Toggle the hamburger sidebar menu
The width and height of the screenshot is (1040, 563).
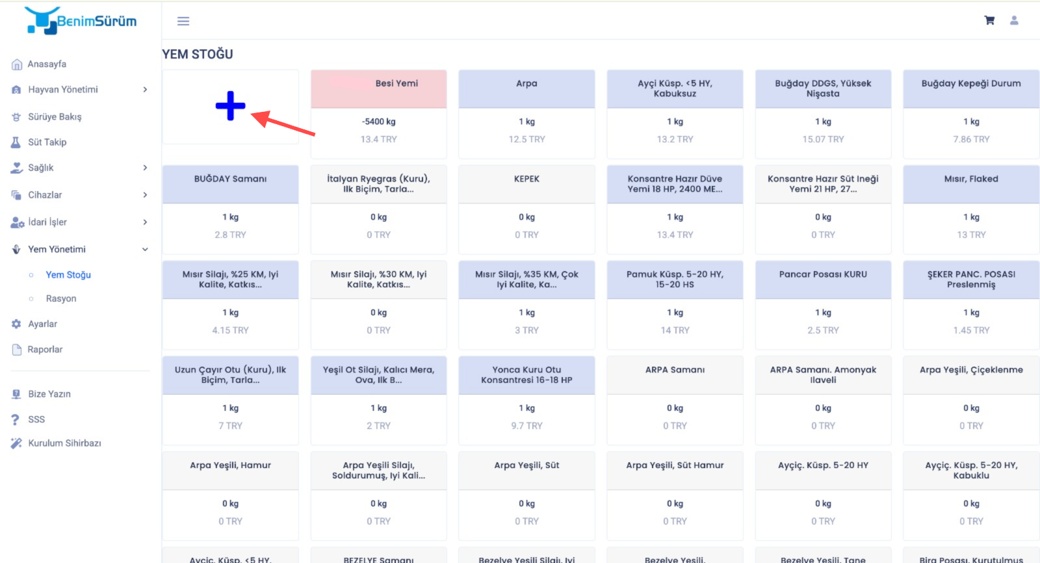point(183,21)
